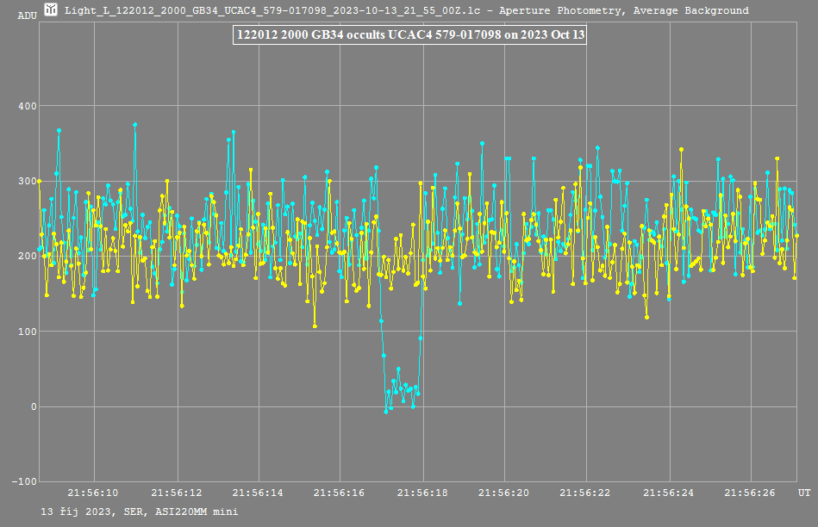The height and width of the screenshot is (527, 818).
Task: Click the Tangra logo icon beside file name
Action: point(52,10)
